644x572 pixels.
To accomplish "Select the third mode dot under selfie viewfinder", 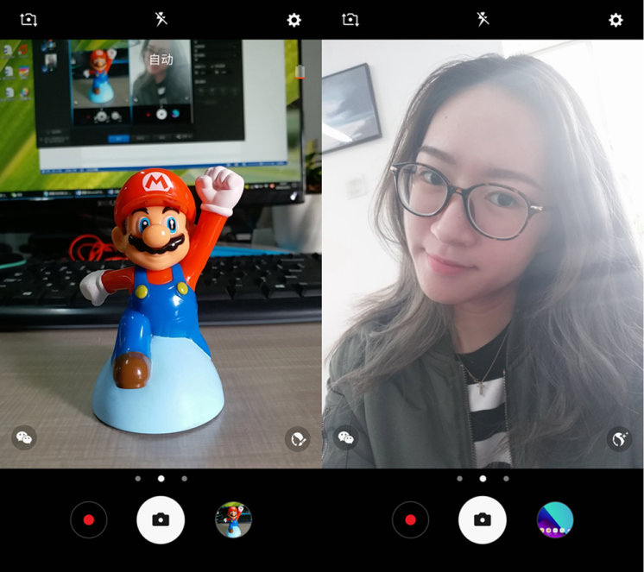I will click(506, 478).
